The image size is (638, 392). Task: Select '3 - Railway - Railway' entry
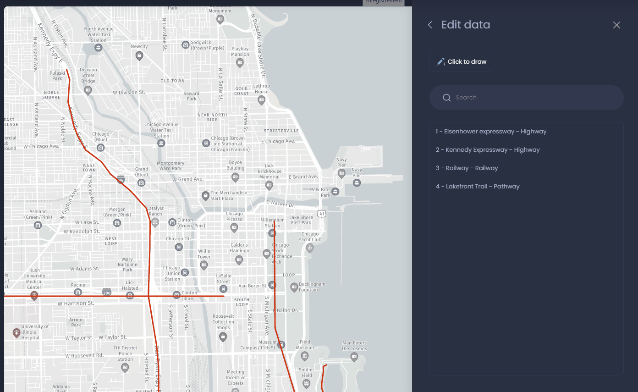467,168
